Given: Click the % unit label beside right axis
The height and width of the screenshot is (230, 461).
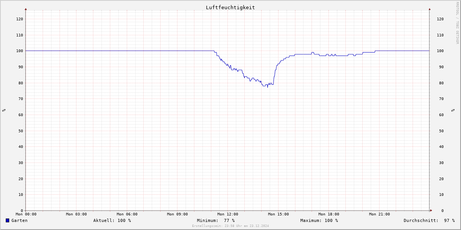Looking at the screenshot, I should point(453,110).
